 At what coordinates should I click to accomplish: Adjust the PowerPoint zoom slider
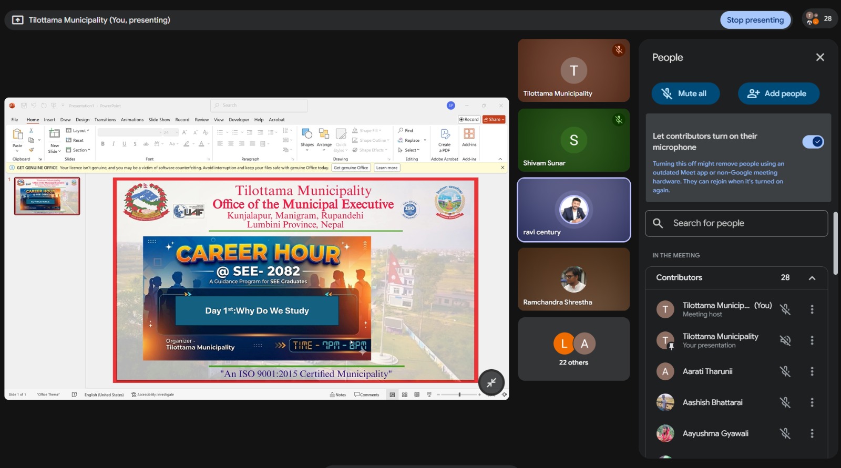459,394
